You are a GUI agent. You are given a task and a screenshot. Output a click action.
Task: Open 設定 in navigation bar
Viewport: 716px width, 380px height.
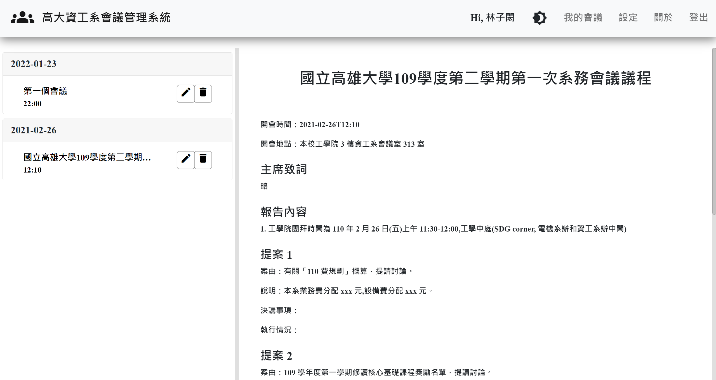coord(628,18)
